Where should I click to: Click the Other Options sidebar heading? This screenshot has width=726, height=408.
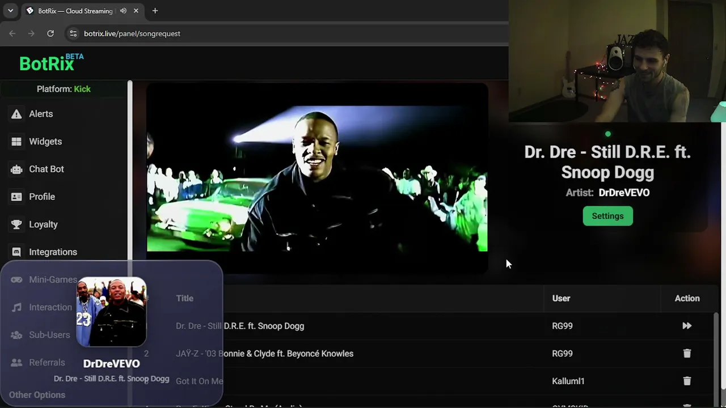coord(37,395)
